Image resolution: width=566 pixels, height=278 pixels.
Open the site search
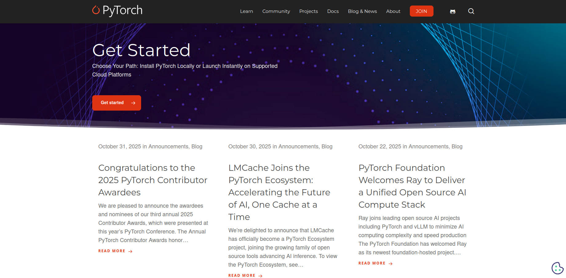tap(471, 11)
